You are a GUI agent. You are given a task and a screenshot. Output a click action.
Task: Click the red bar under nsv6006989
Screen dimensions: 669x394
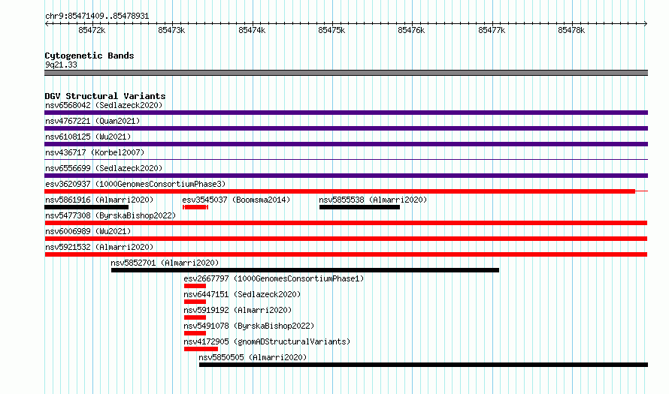point(346,239)
